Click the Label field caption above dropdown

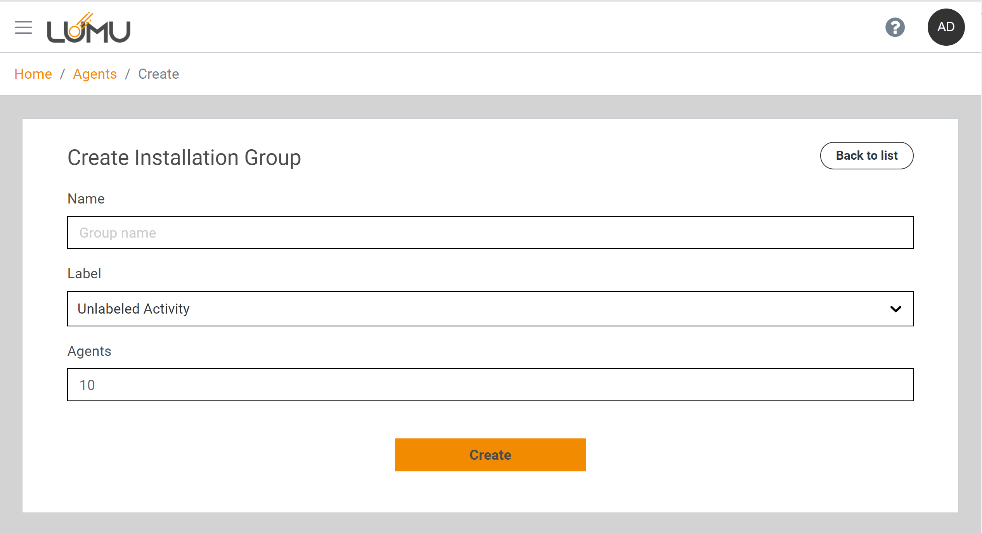point(84,274)
